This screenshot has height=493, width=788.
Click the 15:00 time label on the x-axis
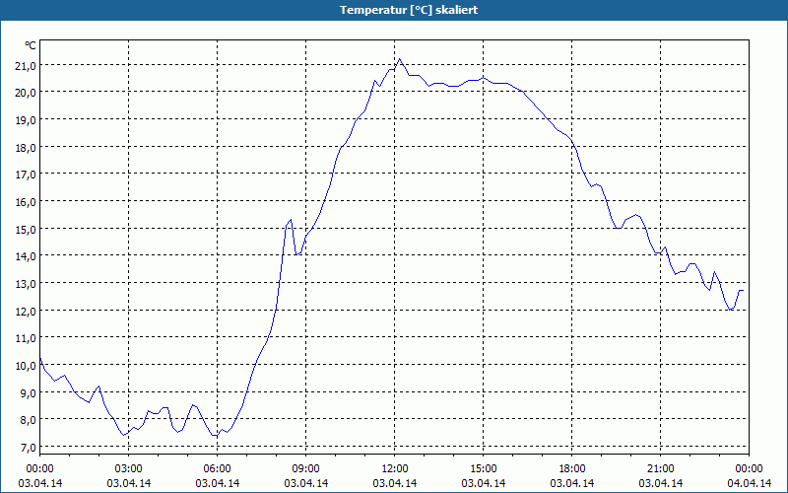point(484,469)
